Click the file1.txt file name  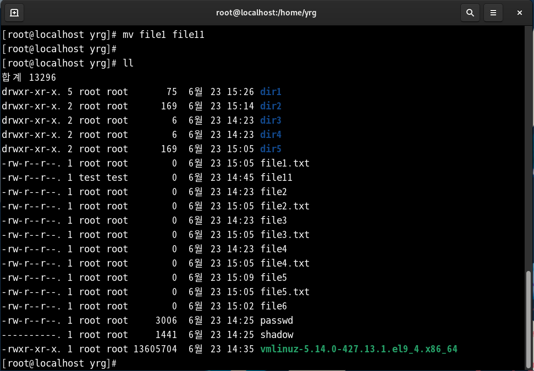[x=285, y=163]
